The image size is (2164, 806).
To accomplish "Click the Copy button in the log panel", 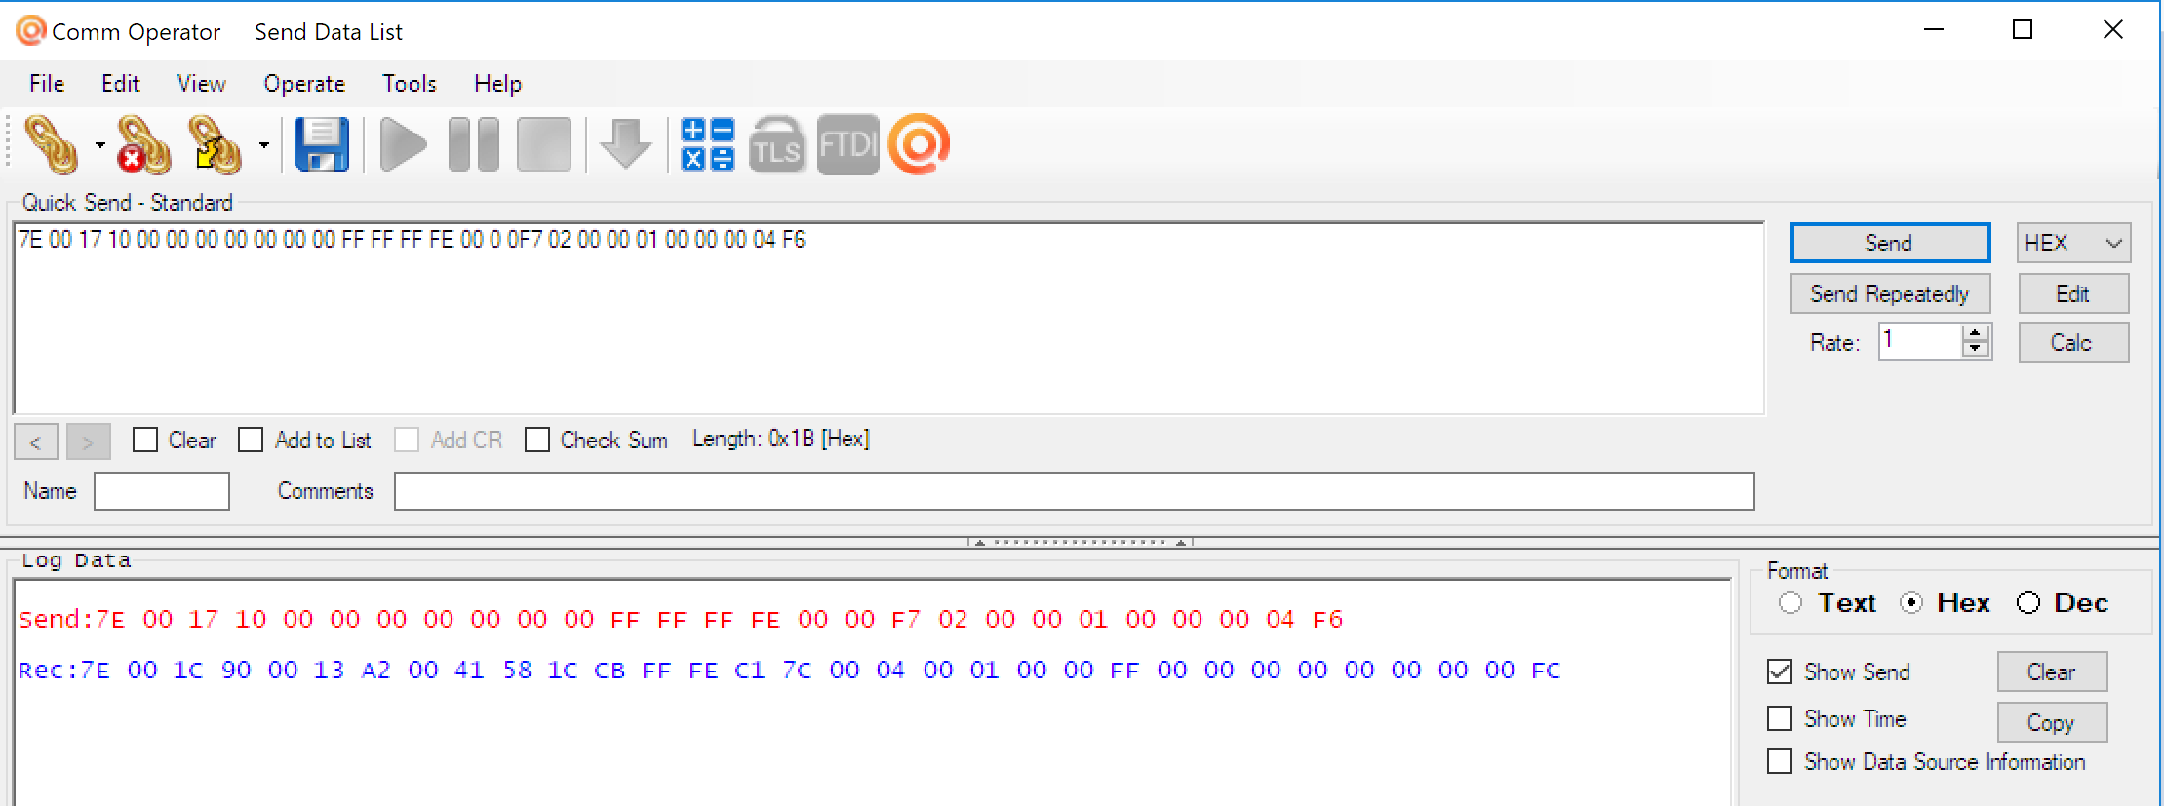I will click(x=2052, y=722).
